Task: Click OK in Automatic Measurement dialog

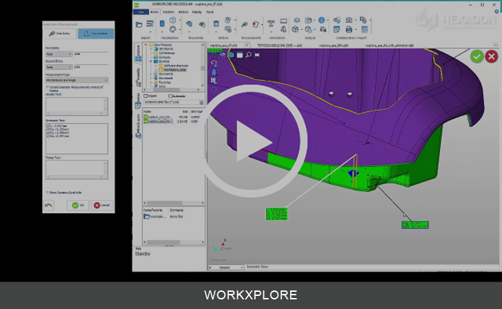Action: coord(78,205)
